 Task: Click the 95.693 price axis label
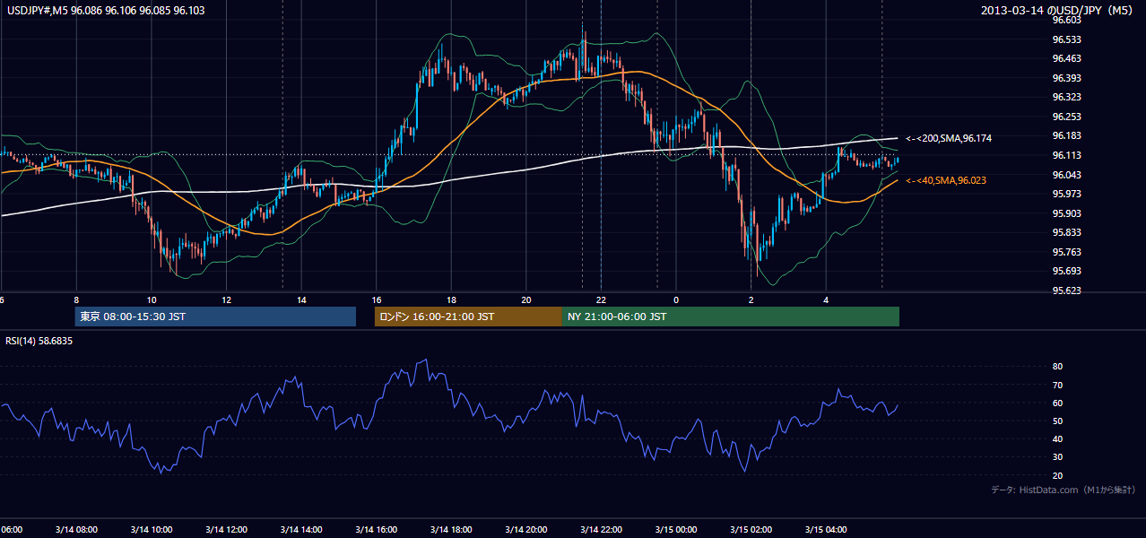tap(1066, 271)
